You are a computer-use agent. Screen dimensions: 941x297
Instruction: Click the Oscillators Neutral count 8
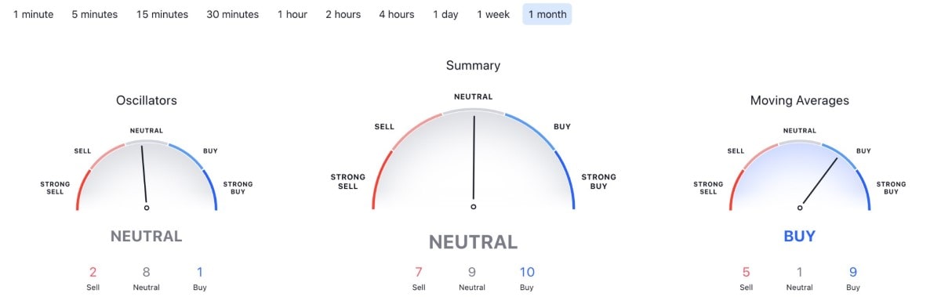coord(146,272)
